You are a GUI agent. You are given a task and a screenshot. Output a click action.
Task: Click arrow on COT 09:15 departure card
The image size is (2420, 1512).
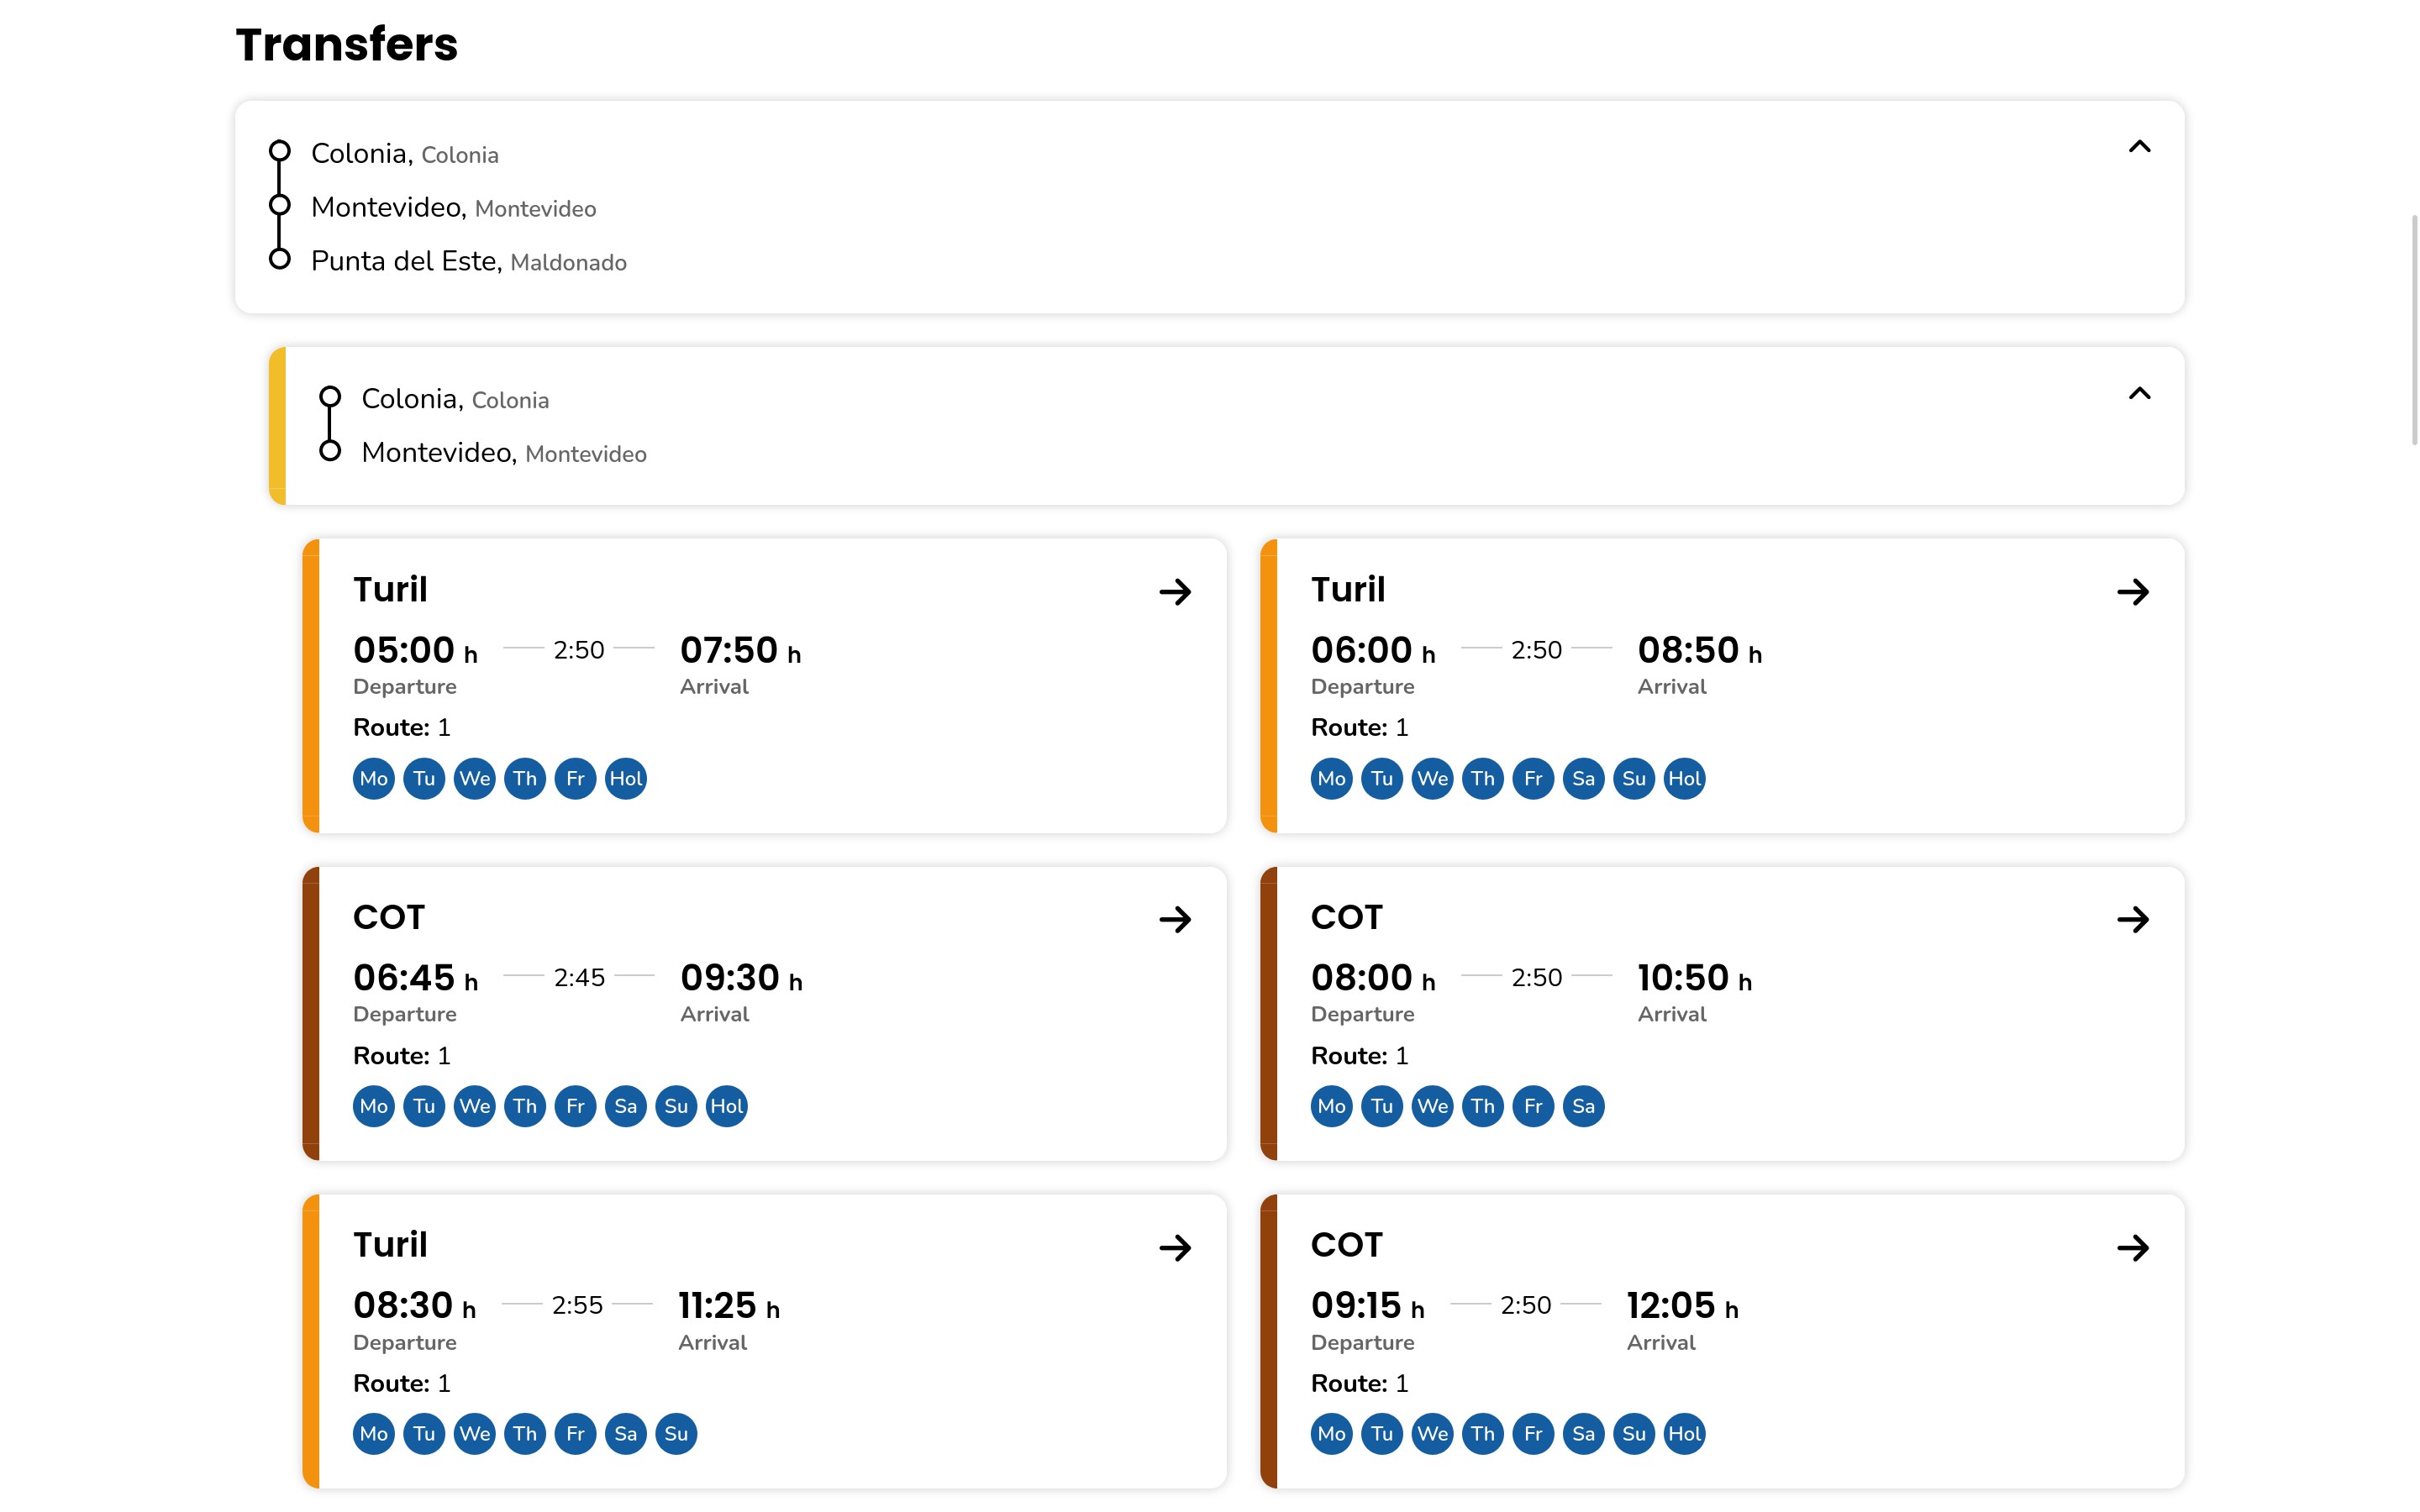coord(2132,1247)
